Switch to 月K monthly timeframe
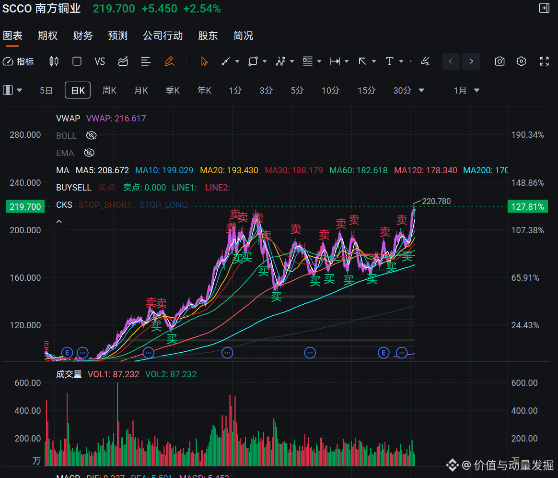Image resolution: width=558 pixels, height=478 pixels. point(141,91)
